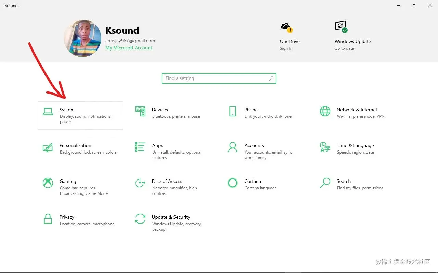This screenshot has height=273, width=438.
Task: Open the Update & Security arrows icon
Action: (x=140, y=219)
